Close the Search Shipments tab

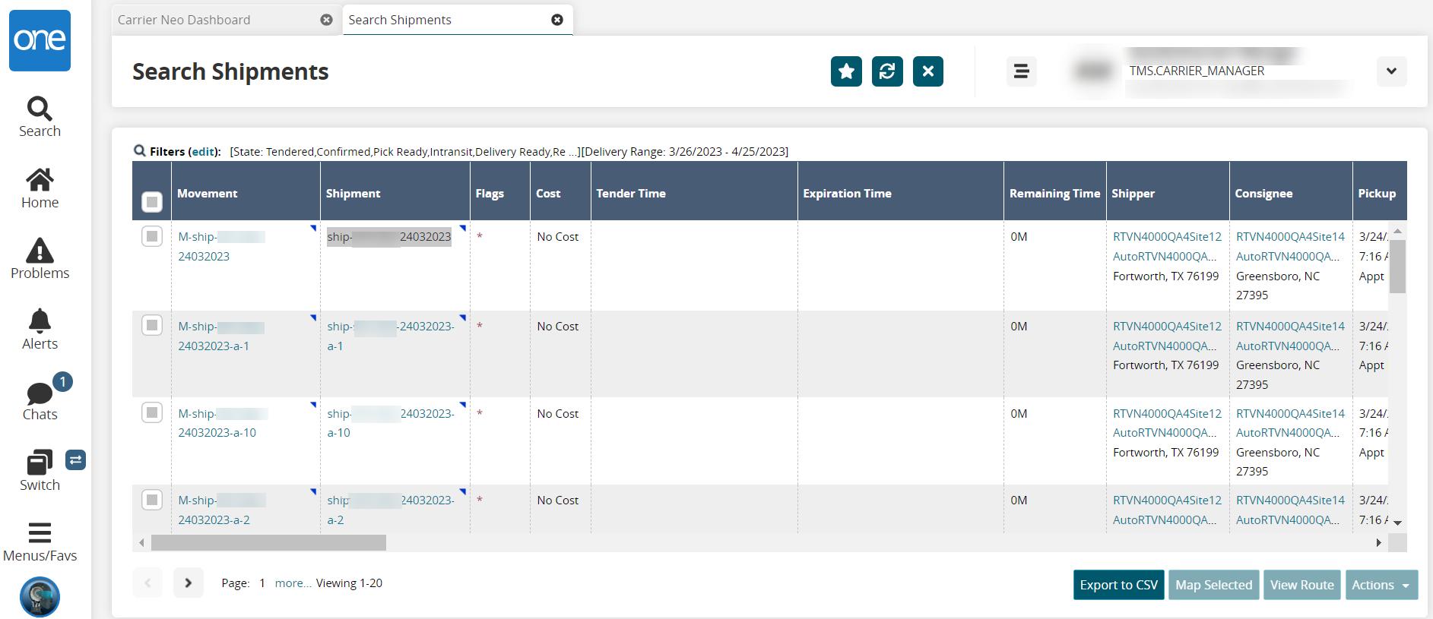coord(557,20)
